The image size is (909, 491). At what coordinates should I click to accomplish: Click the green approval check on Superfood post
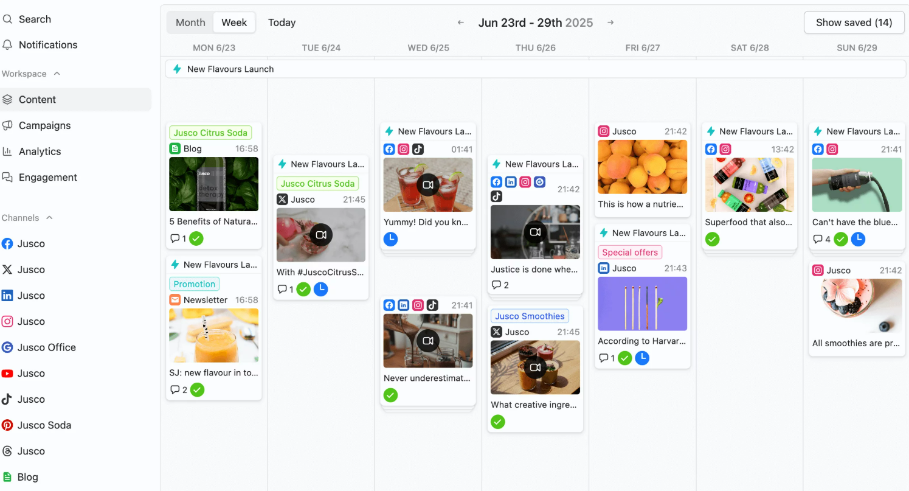[x=712, y=239]
